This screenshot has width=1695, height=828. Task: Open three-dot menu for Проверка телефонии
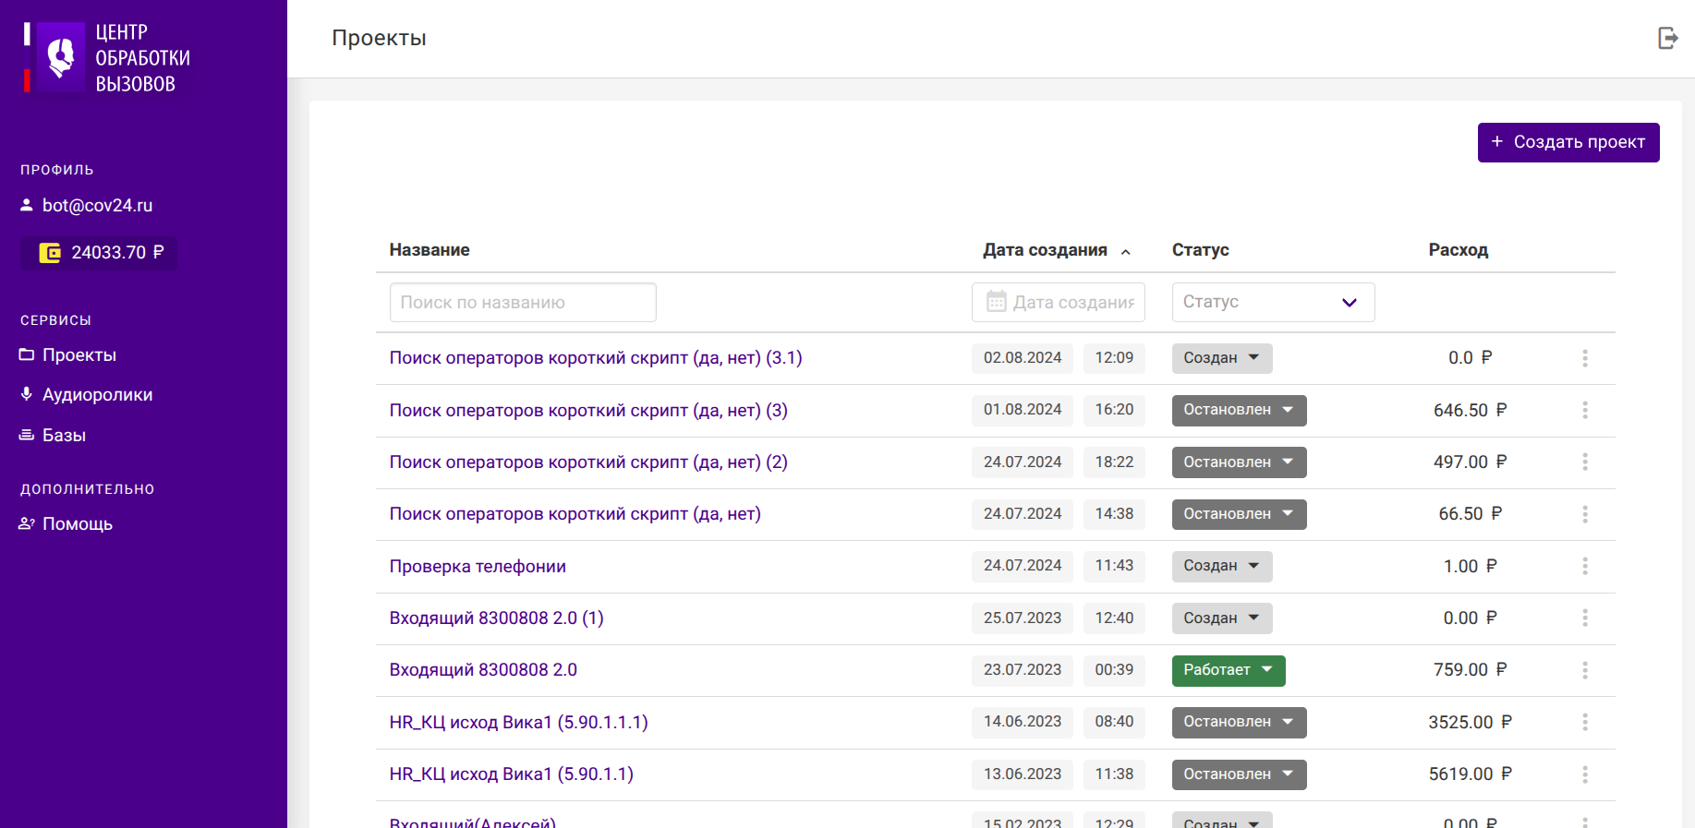pyautogui.click(x=1585, y=566)
